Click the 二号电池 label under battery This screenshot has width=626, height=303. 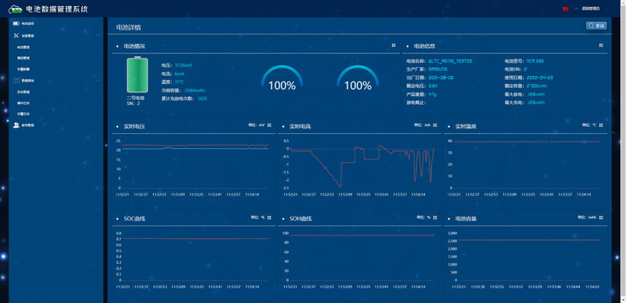pyautogui.click(x=135, y=98)
